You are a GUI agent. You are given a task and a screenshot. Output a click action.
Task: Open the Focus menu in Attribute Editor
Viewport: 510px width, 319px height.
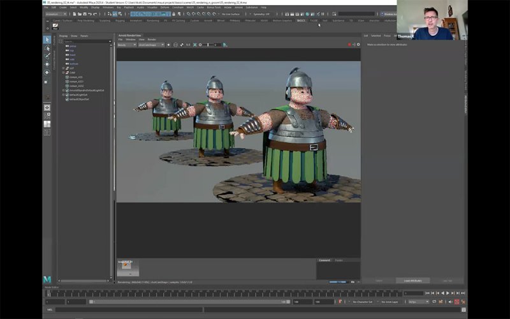[387, 36]
